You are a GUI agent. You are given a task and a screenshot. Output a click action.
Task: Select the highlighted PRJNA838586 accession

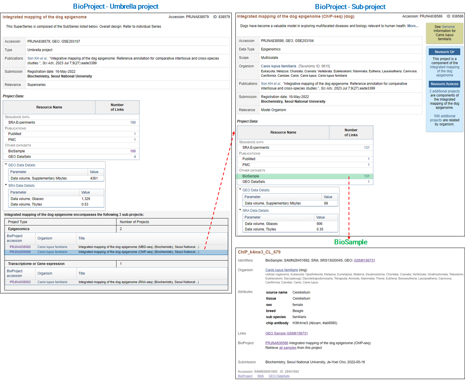[20, 252]
